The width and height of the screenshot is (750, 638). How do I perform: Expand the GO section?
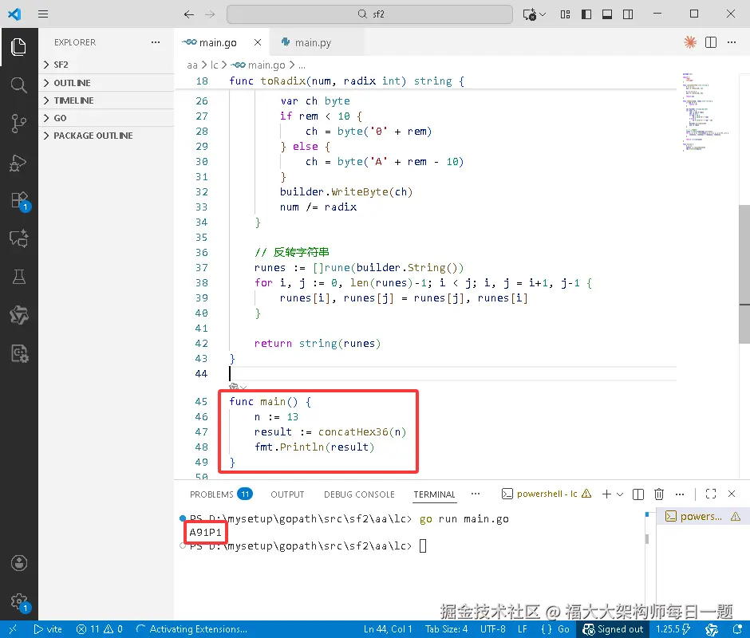coord(106,118)
